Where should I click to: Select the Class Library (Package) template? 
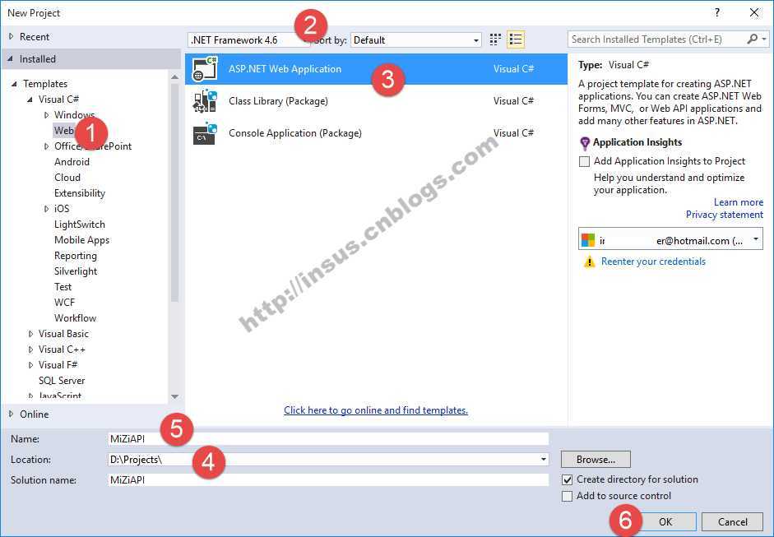tap(376, 100)
